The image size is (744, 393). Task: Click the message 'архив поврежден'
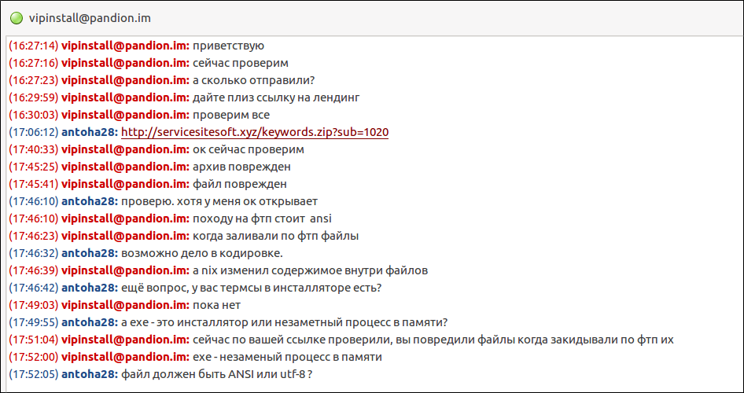point(242,167)
